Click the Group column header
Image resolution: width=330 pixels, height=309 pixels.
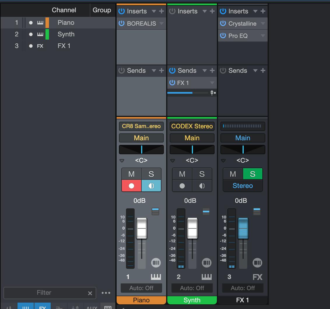coord(102,10)
